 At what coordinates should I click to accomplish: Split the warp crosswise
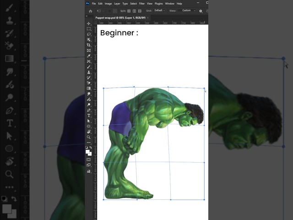pos(129,11)
